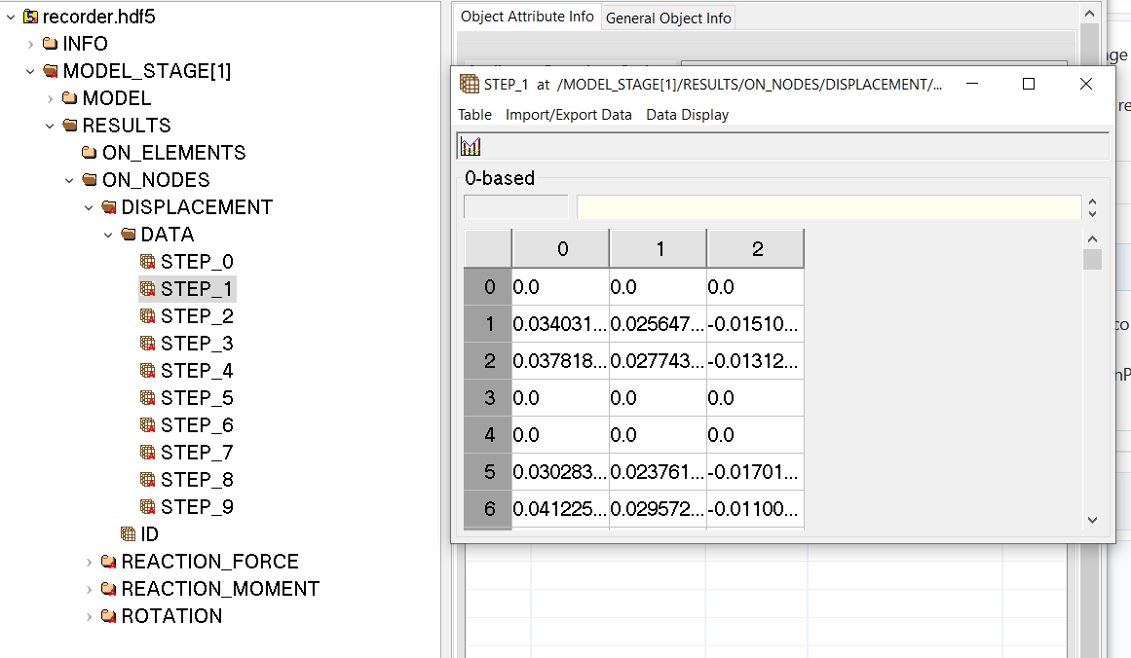This screenshot has height=658, width=1131.
Task: Switch to the General Object Info tab
Action: [668, 17]
